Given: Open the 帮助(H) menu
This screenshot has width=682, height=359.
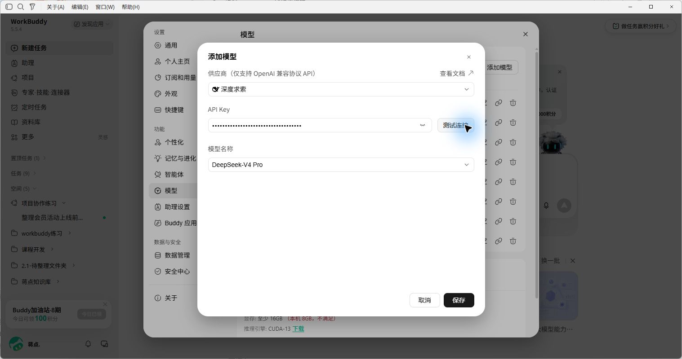Looking at the screenshot, I should click(x=131, y=7).
